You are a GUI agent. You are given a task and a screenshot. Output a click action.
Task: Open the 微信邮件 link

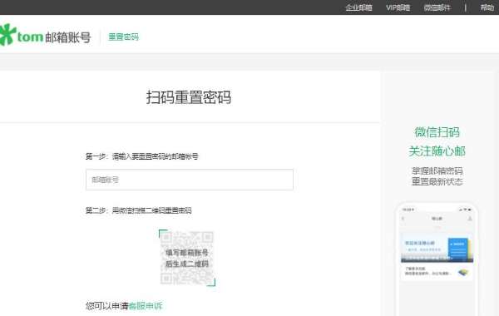(x=437, y=7)
